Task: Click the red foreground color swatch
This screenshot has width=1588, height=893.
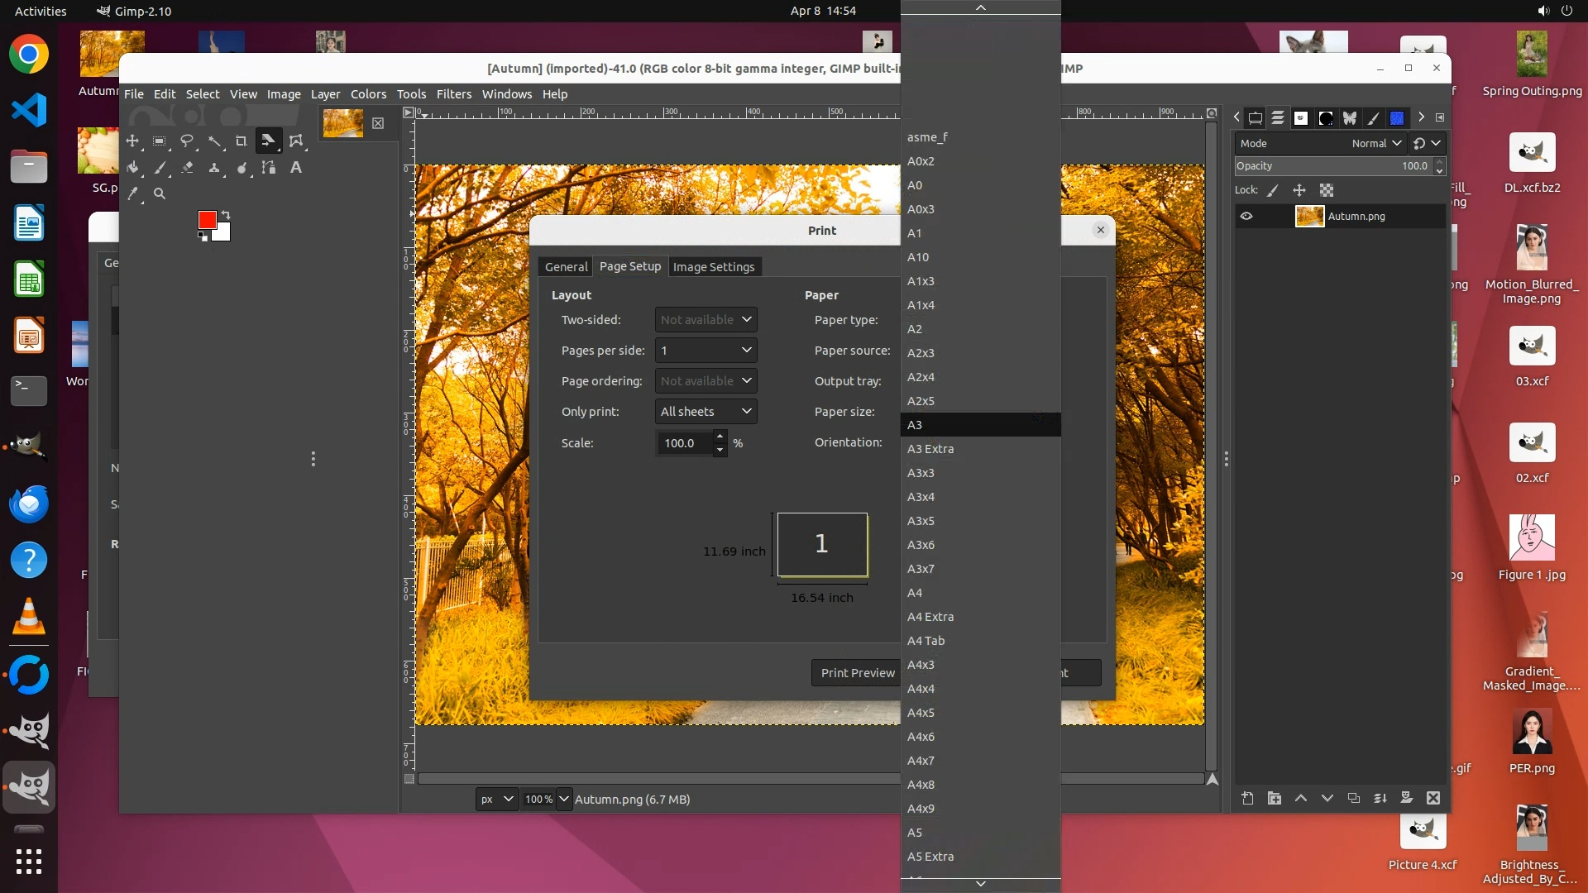Action: tap(207, 219)
